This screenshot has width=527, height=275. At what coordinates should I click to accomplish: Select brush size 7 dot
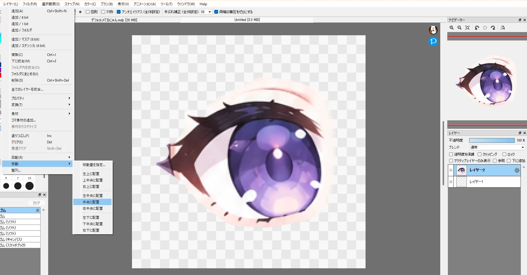18,186
